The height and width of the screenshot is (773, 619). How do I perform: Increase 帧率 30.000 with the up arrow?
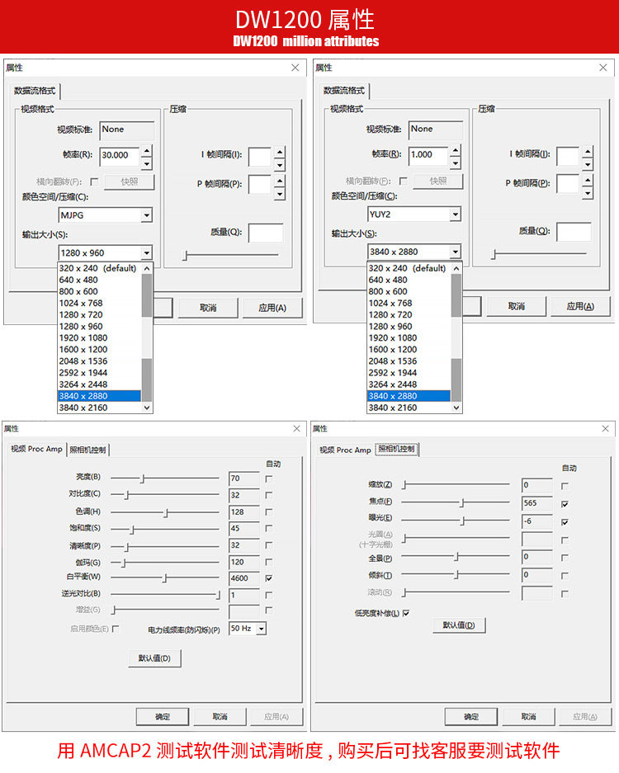(146, 151)
